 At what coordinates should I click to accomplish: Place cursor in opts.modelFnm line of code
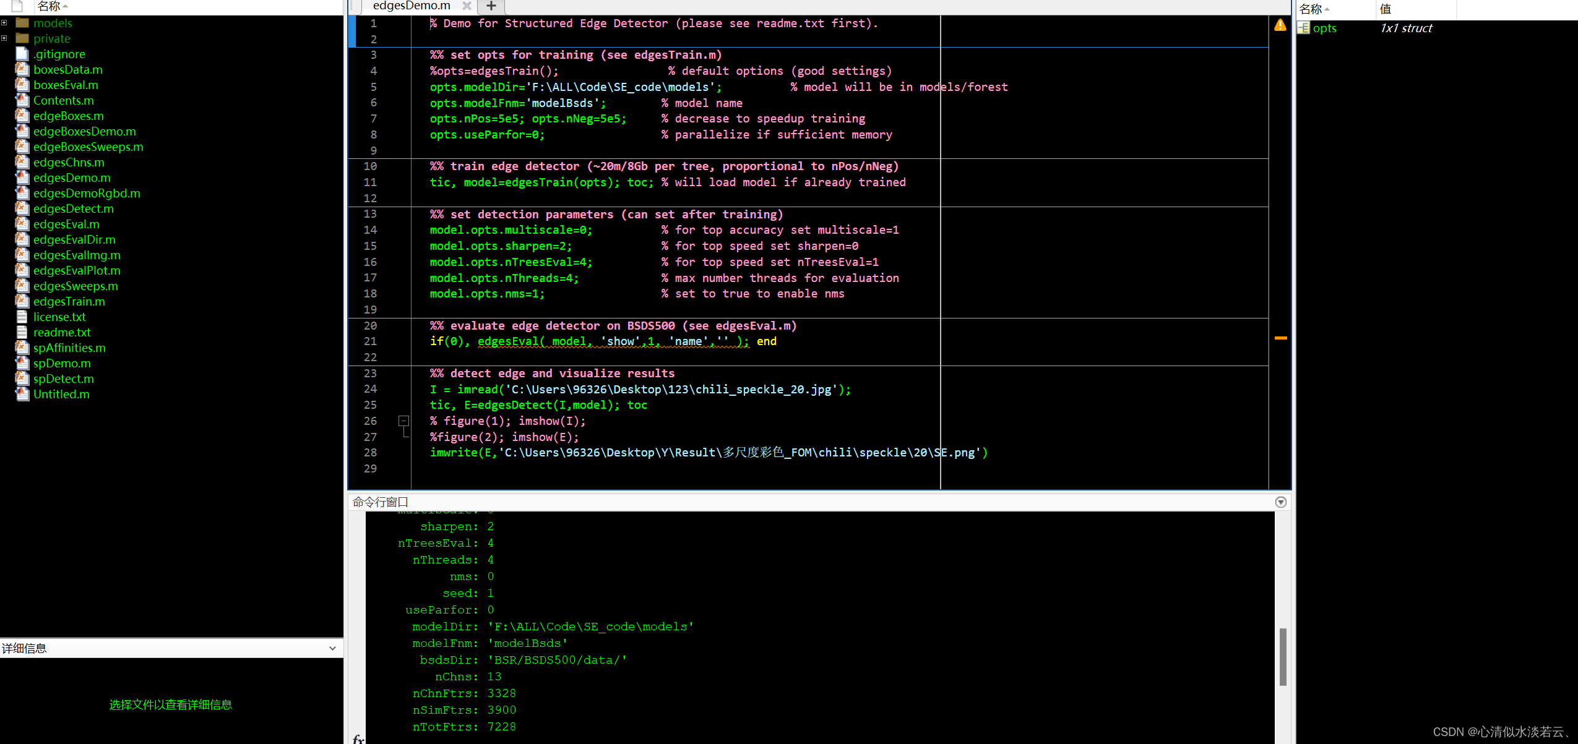tap(518, 103)
